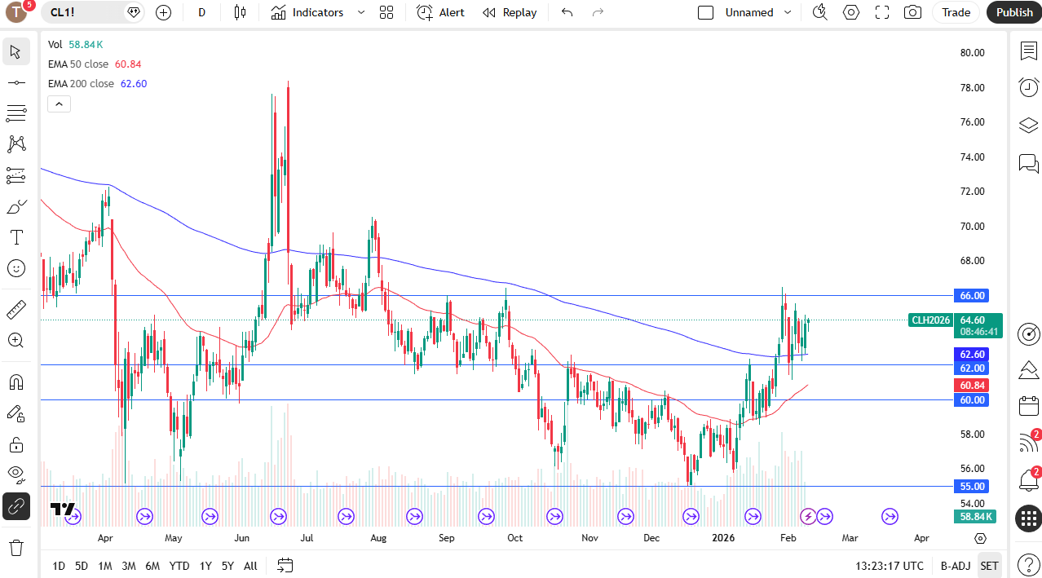The width and height of the screenshot is (1042, 578).
Task: Open the alerts clock panel
Action: (x=1028, y=87)
